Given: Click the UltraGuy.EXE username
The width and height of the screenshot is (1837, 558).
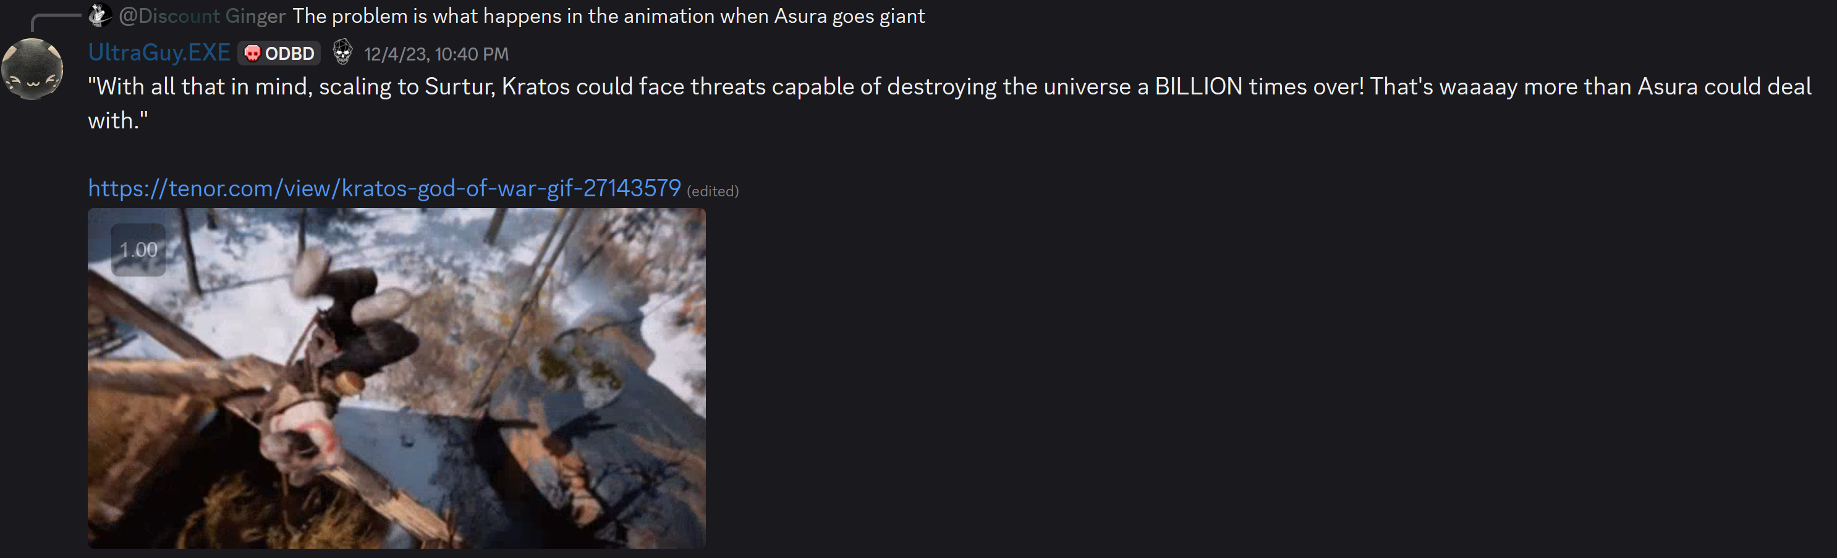Looking at the screenshot, I should coord(159,52).
